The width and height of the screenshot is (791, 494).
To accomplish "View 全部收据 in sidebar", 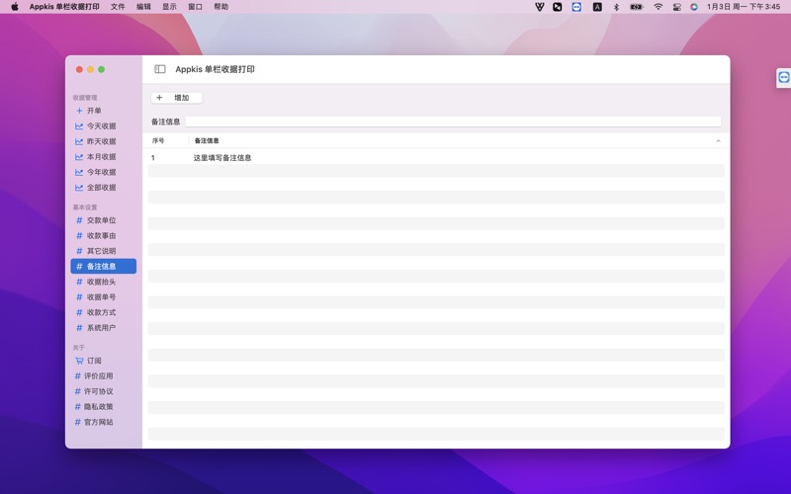I will pyautogui.click(x=104, y=188).
